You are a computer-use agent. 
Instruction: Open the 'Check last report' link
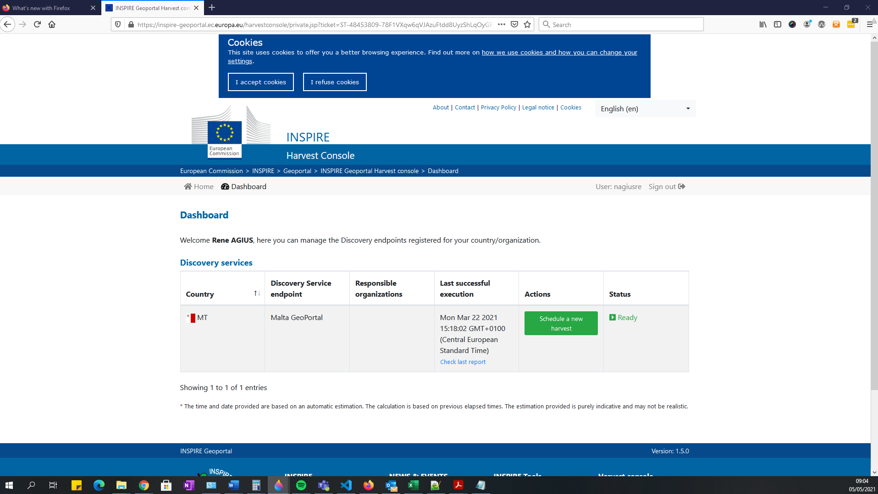click(x=463, y=362)
